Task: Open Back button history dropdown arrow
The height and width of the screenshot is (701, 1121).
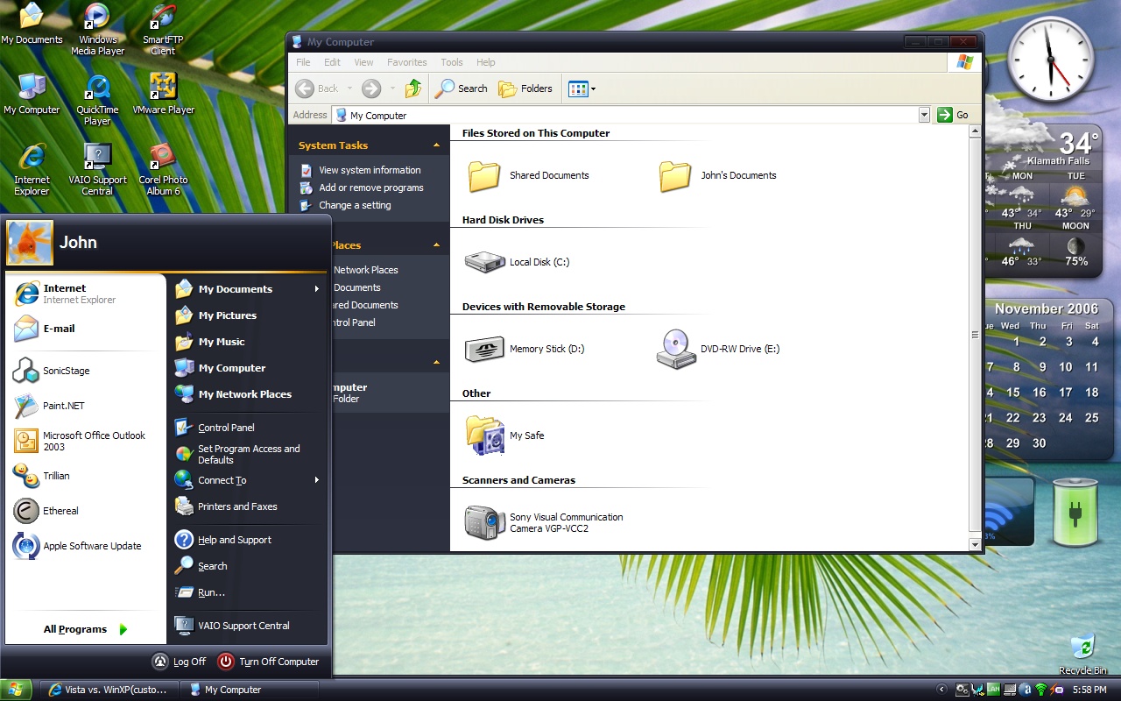Action: [x=349, y=89]
